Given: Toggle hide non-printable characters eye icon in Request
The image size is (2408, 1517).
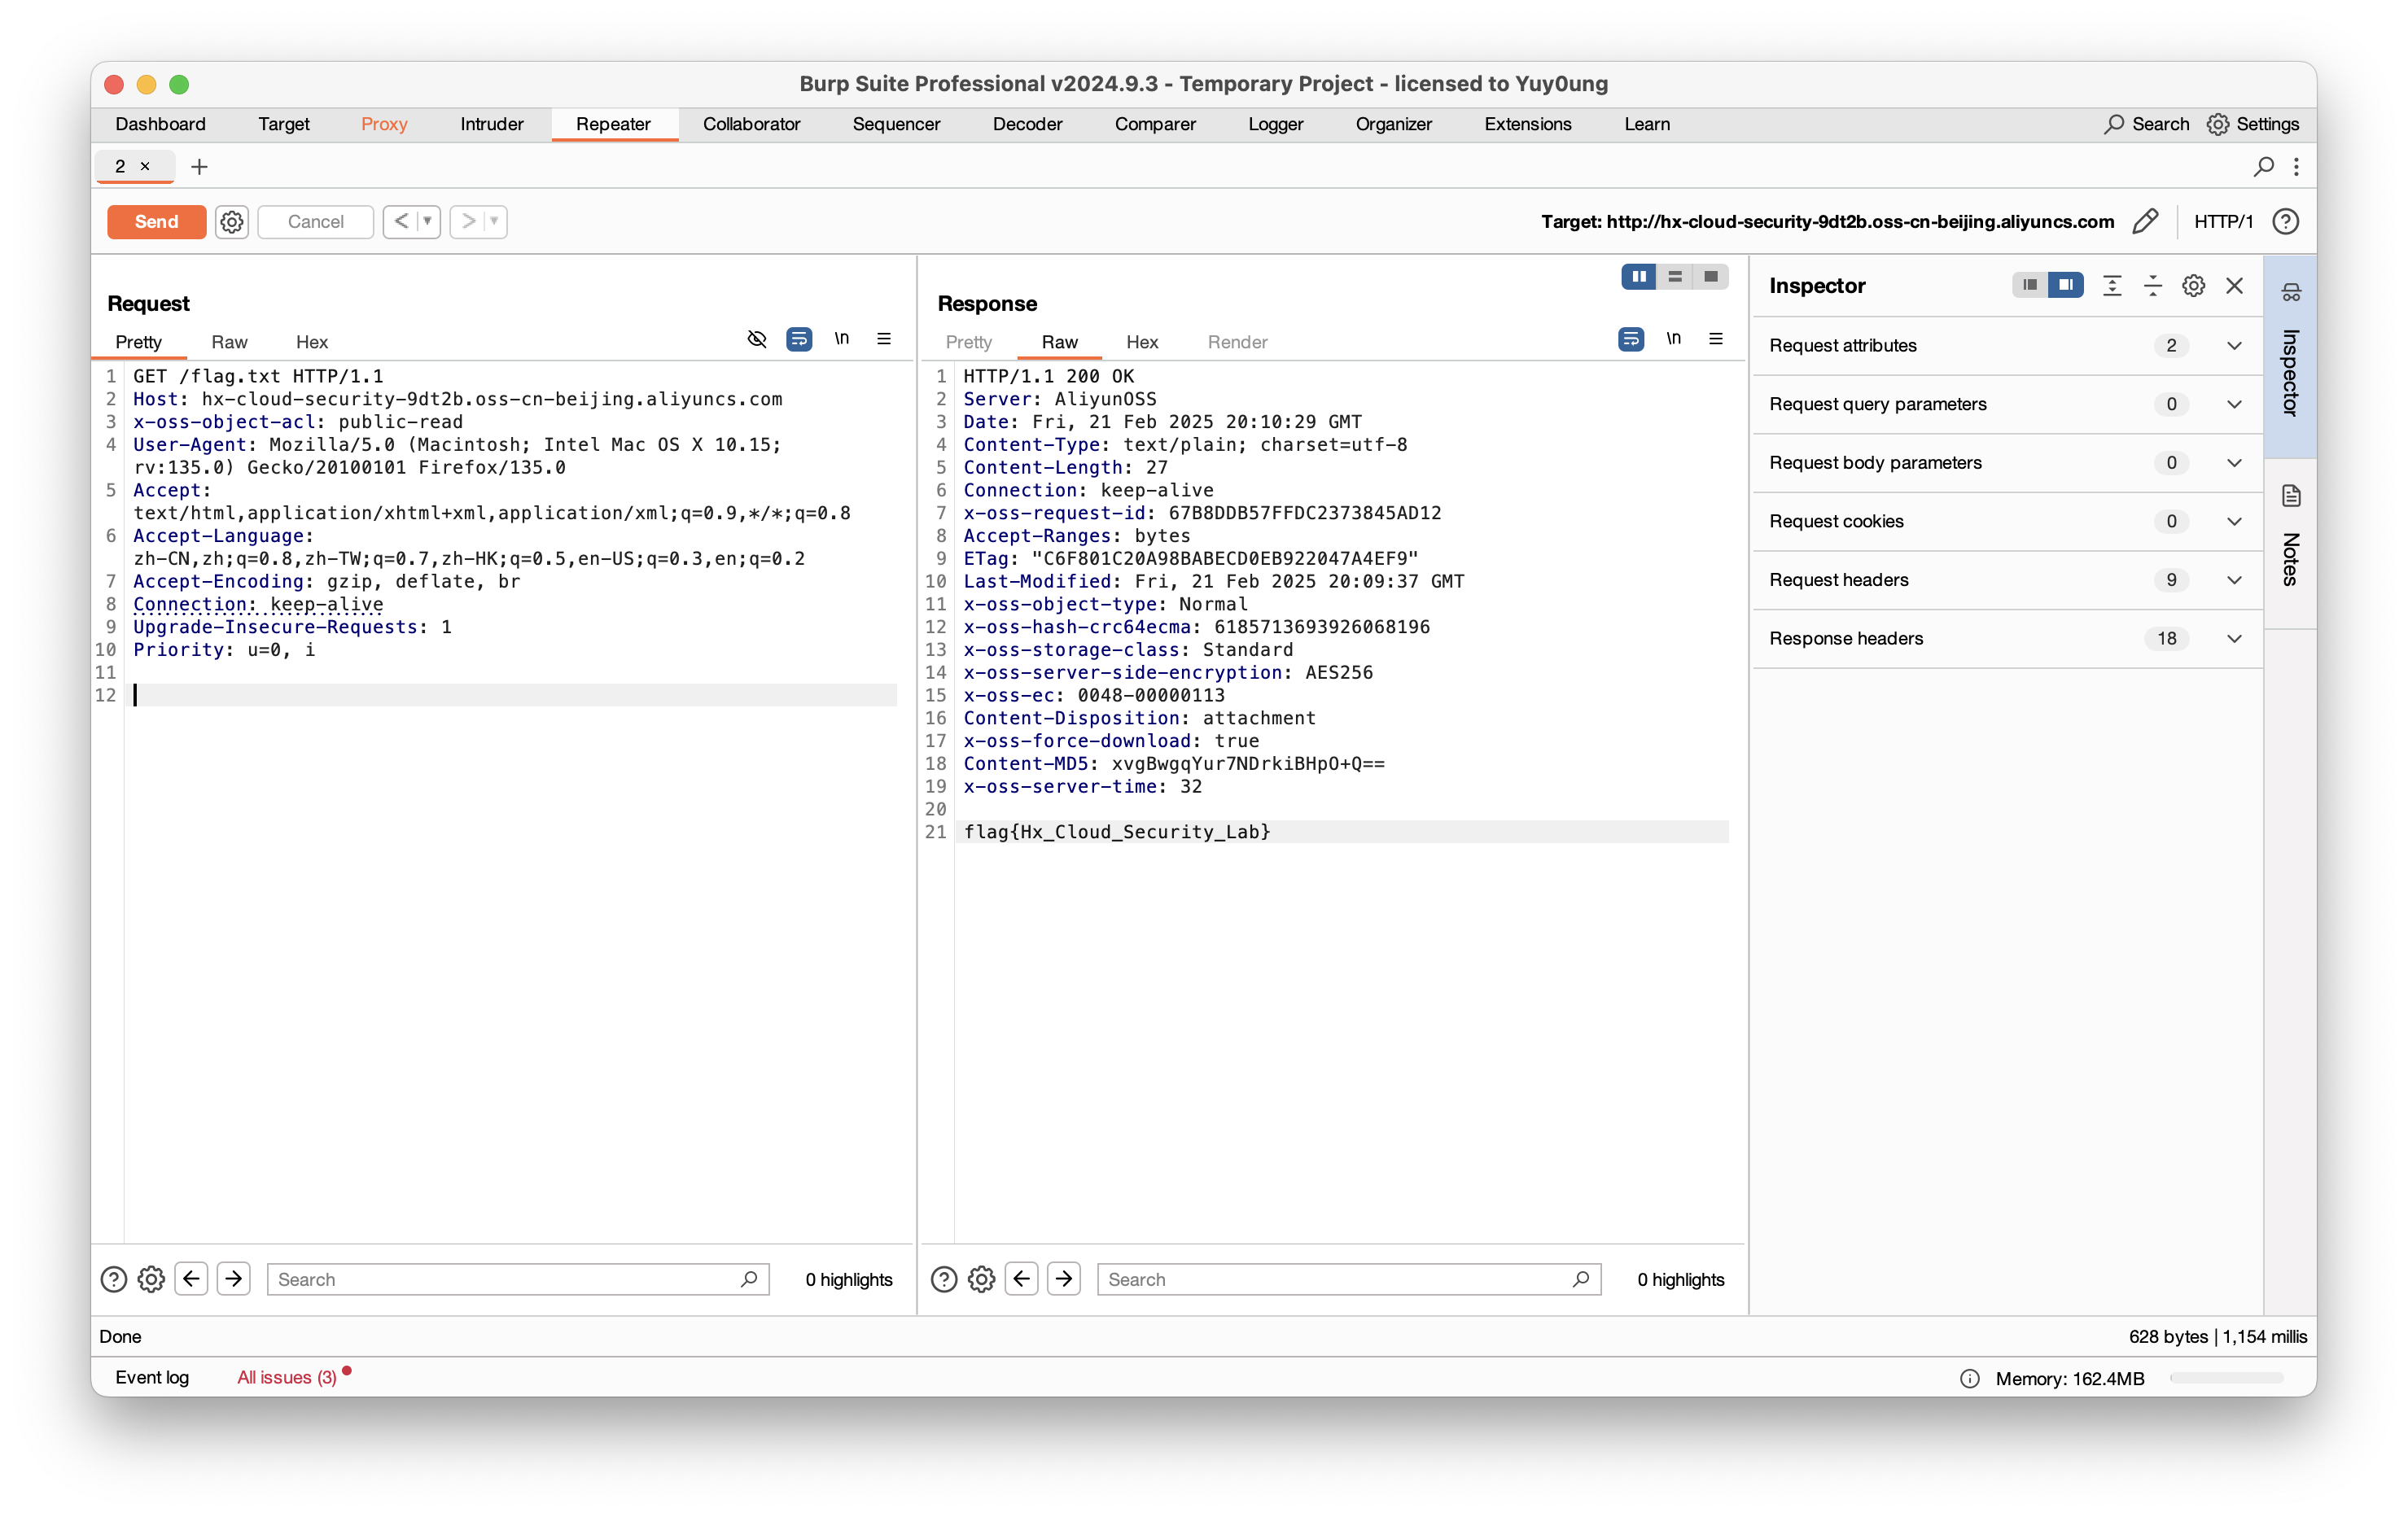Looking at the screenshot, I should [757, 339].
